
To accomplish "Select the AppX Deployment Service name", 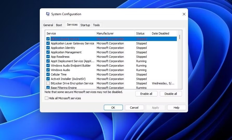I will (x=72, y=61).
